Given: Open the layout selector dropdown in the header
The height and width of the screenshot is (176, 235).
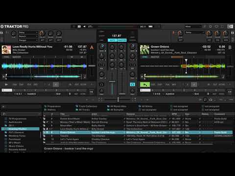Looking at the screenshot, I should [x=192, y=26].
